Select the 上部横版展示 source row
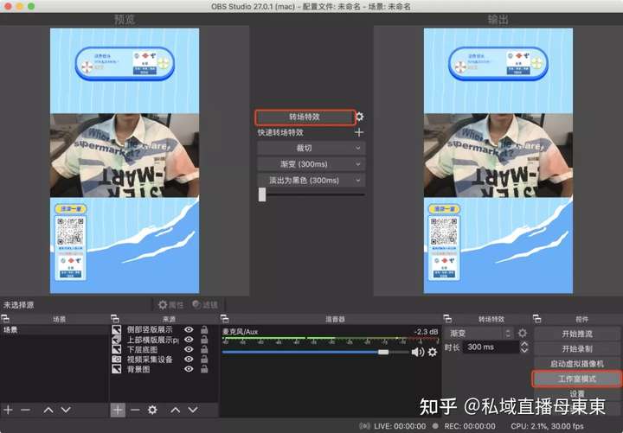The image size is (623, 433). point(164,340)
